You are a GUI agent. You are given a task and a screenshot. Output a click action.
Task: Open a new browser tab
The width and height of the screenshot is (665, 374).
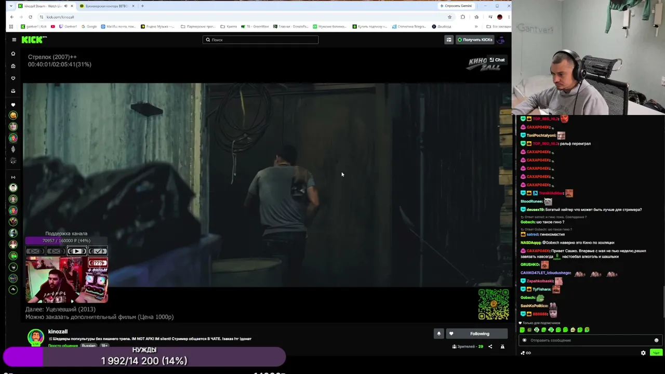point(143,6)
